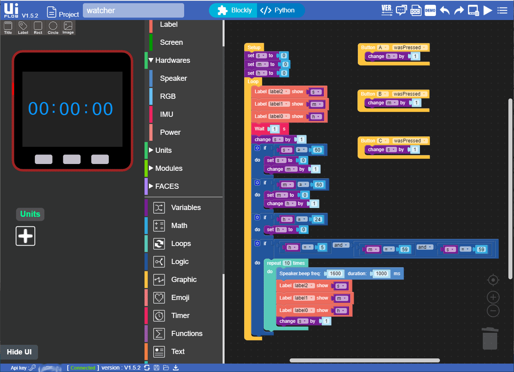
Task: Zoom in the Blockly workspace
Action: (x=493, y=297)
